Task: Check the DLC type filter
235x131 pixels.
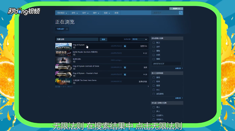Action: 154,90
